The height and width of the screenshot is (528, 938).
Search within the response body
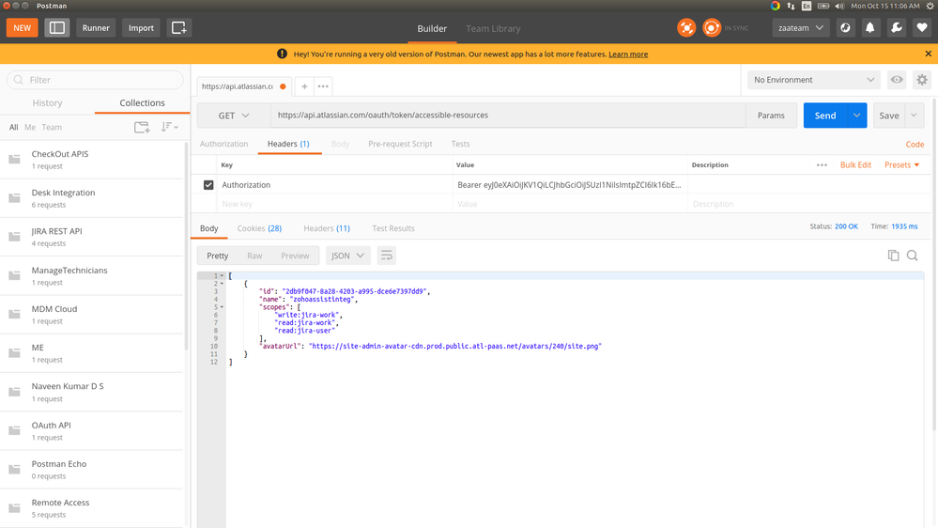tap(913, 256)
